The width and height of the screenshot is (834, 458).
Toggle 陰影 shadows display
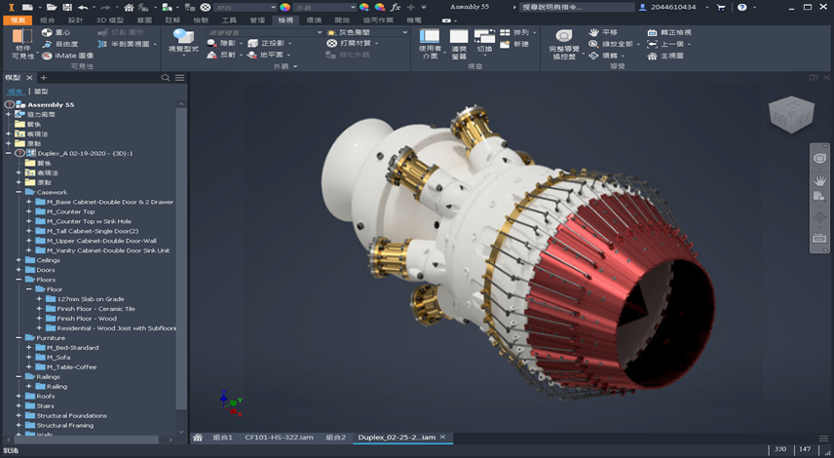pyautogui.click(x=222, y=43)
